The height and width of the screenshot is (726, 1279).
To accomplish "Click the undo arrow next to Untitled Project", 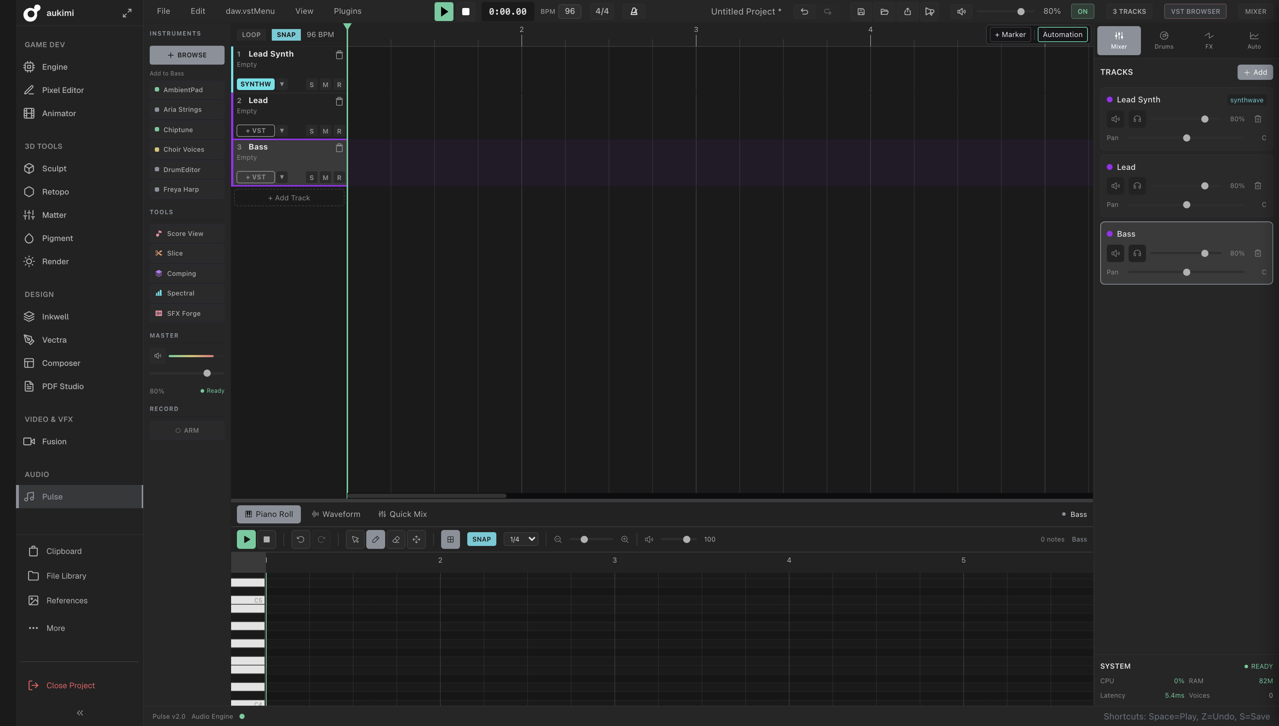I will coord(804,12).
